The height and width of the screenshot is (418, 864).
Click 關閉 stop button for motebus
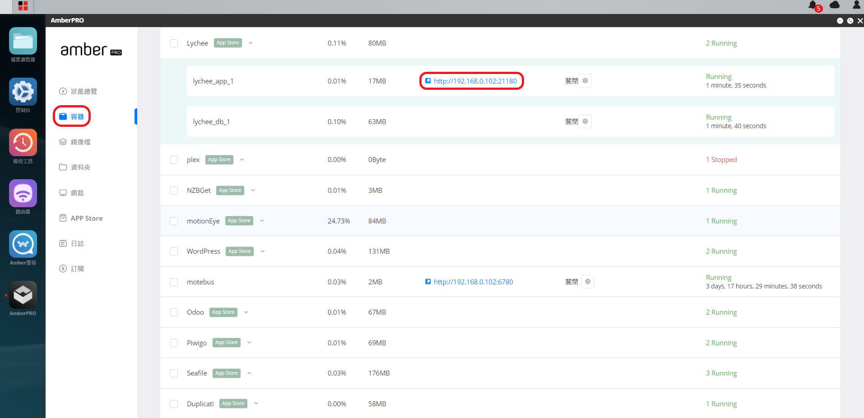pyautogui.click(x=571, y=282)
